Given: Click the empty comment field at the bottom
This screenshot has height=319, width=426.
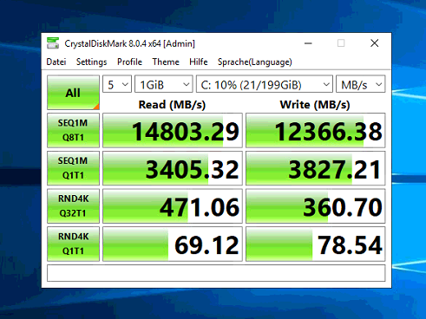Looking at the screenshot, I should coord(216,273).
